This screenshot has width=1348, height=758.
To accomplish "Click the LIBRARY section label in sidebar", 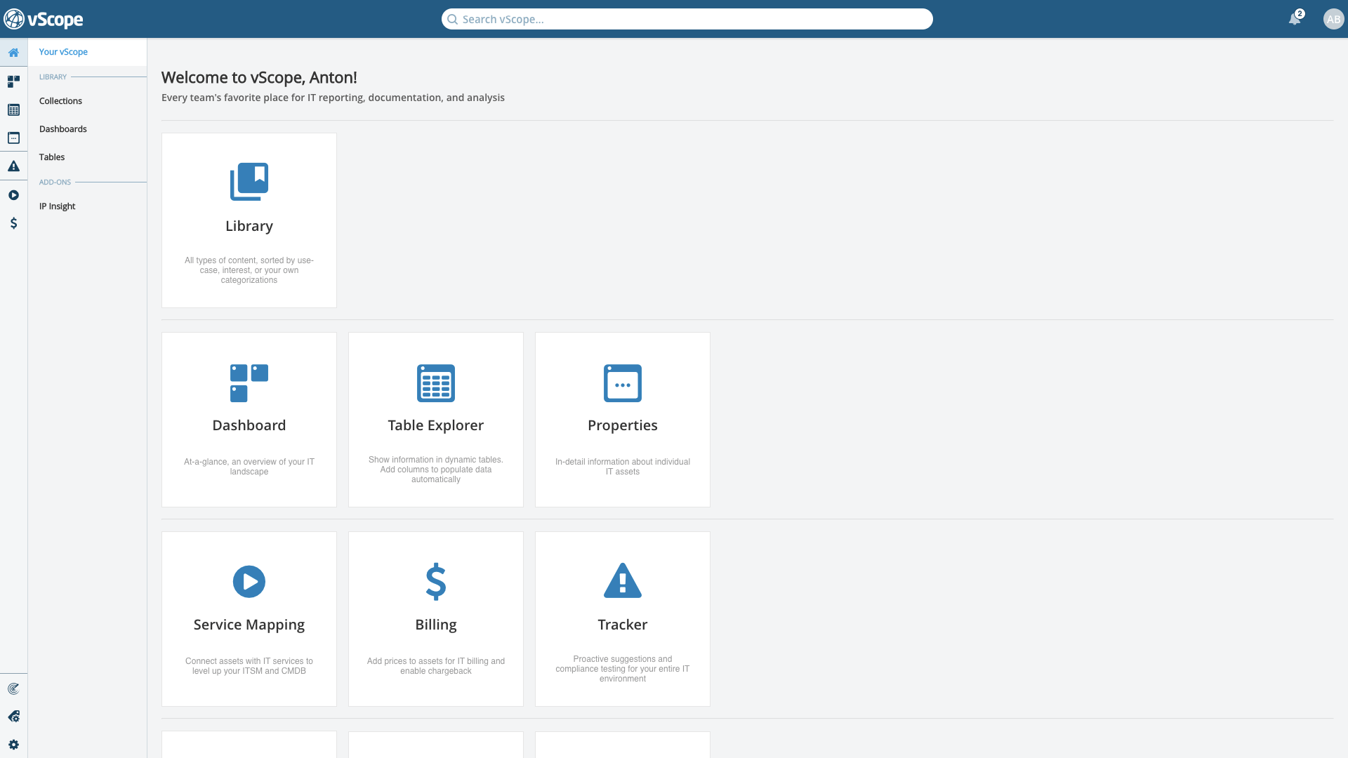I will [x=53, y=77].
